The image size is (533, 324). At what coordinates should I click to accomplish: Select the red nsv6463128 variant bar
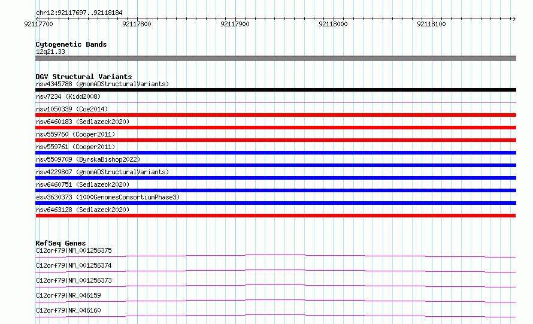pyautogui.click(x=275, y=216)
